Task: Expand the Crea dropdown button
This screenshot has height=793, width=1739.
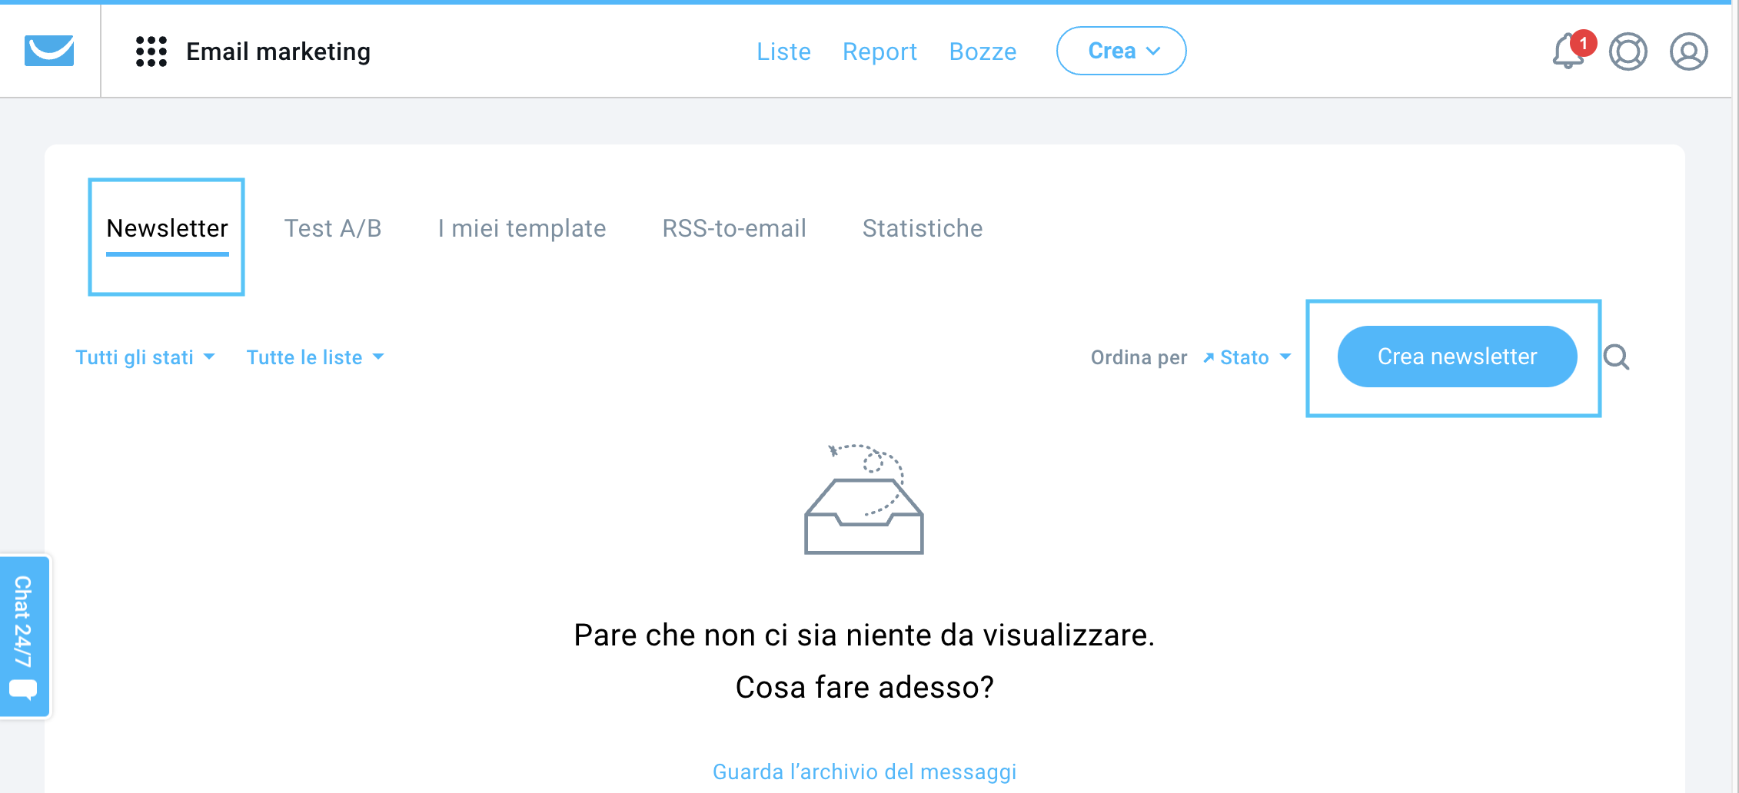Action: click(1121, 51)
